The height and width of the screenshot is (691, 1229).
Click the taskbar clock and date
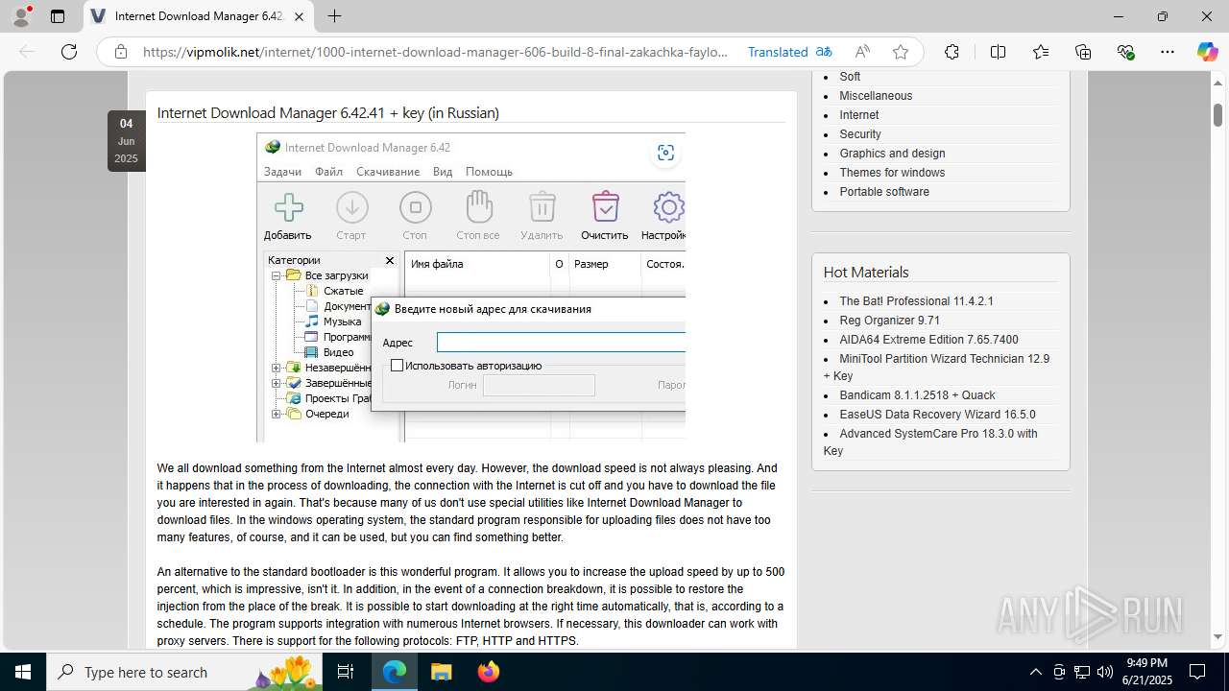(x=1147, y=672)
